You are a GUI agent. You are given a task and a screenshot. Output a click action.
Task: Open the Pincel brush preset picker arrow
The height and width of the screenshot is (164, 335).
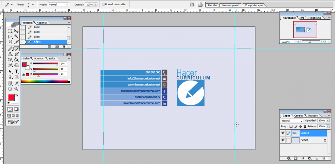pyautogui.click(x=33, y=4)
